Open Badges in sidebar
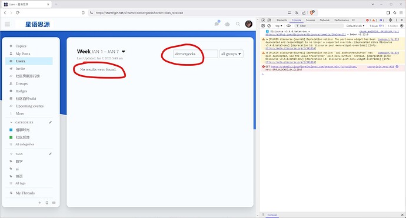This screenshot has width=406, height=218. (x=21, y=91)
